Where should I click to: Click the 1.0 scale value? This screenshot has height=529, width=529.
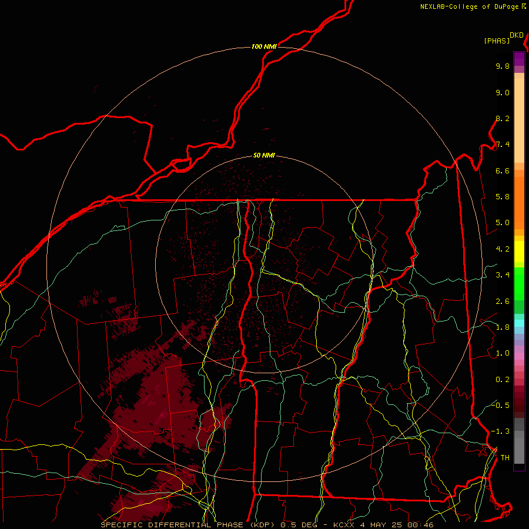point(503,353)
